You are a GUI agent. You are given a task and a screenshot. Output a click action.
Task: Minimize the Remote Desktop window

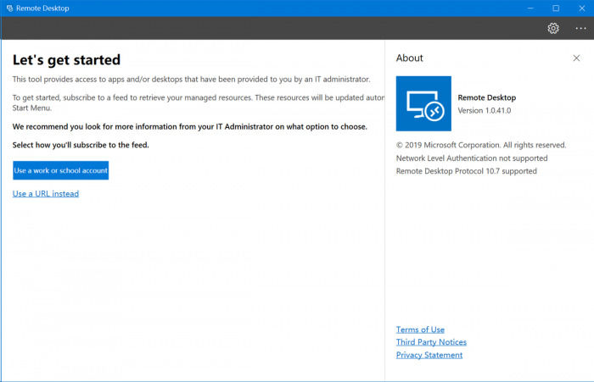530,8
